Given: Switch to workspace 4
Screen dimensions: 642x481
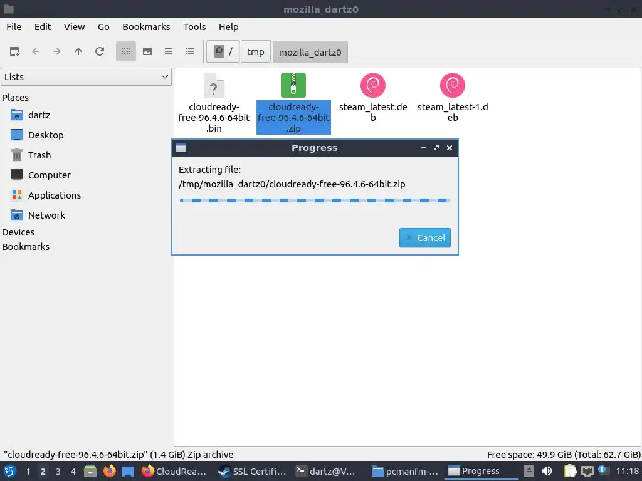Looking at the screenshot, I should pos(73,472).
